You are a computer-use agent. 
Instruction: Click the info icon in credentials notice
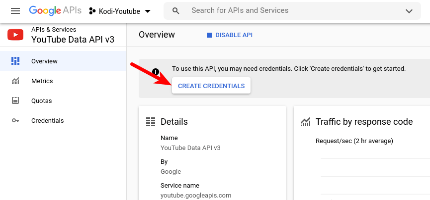click(x=156, y=72)
